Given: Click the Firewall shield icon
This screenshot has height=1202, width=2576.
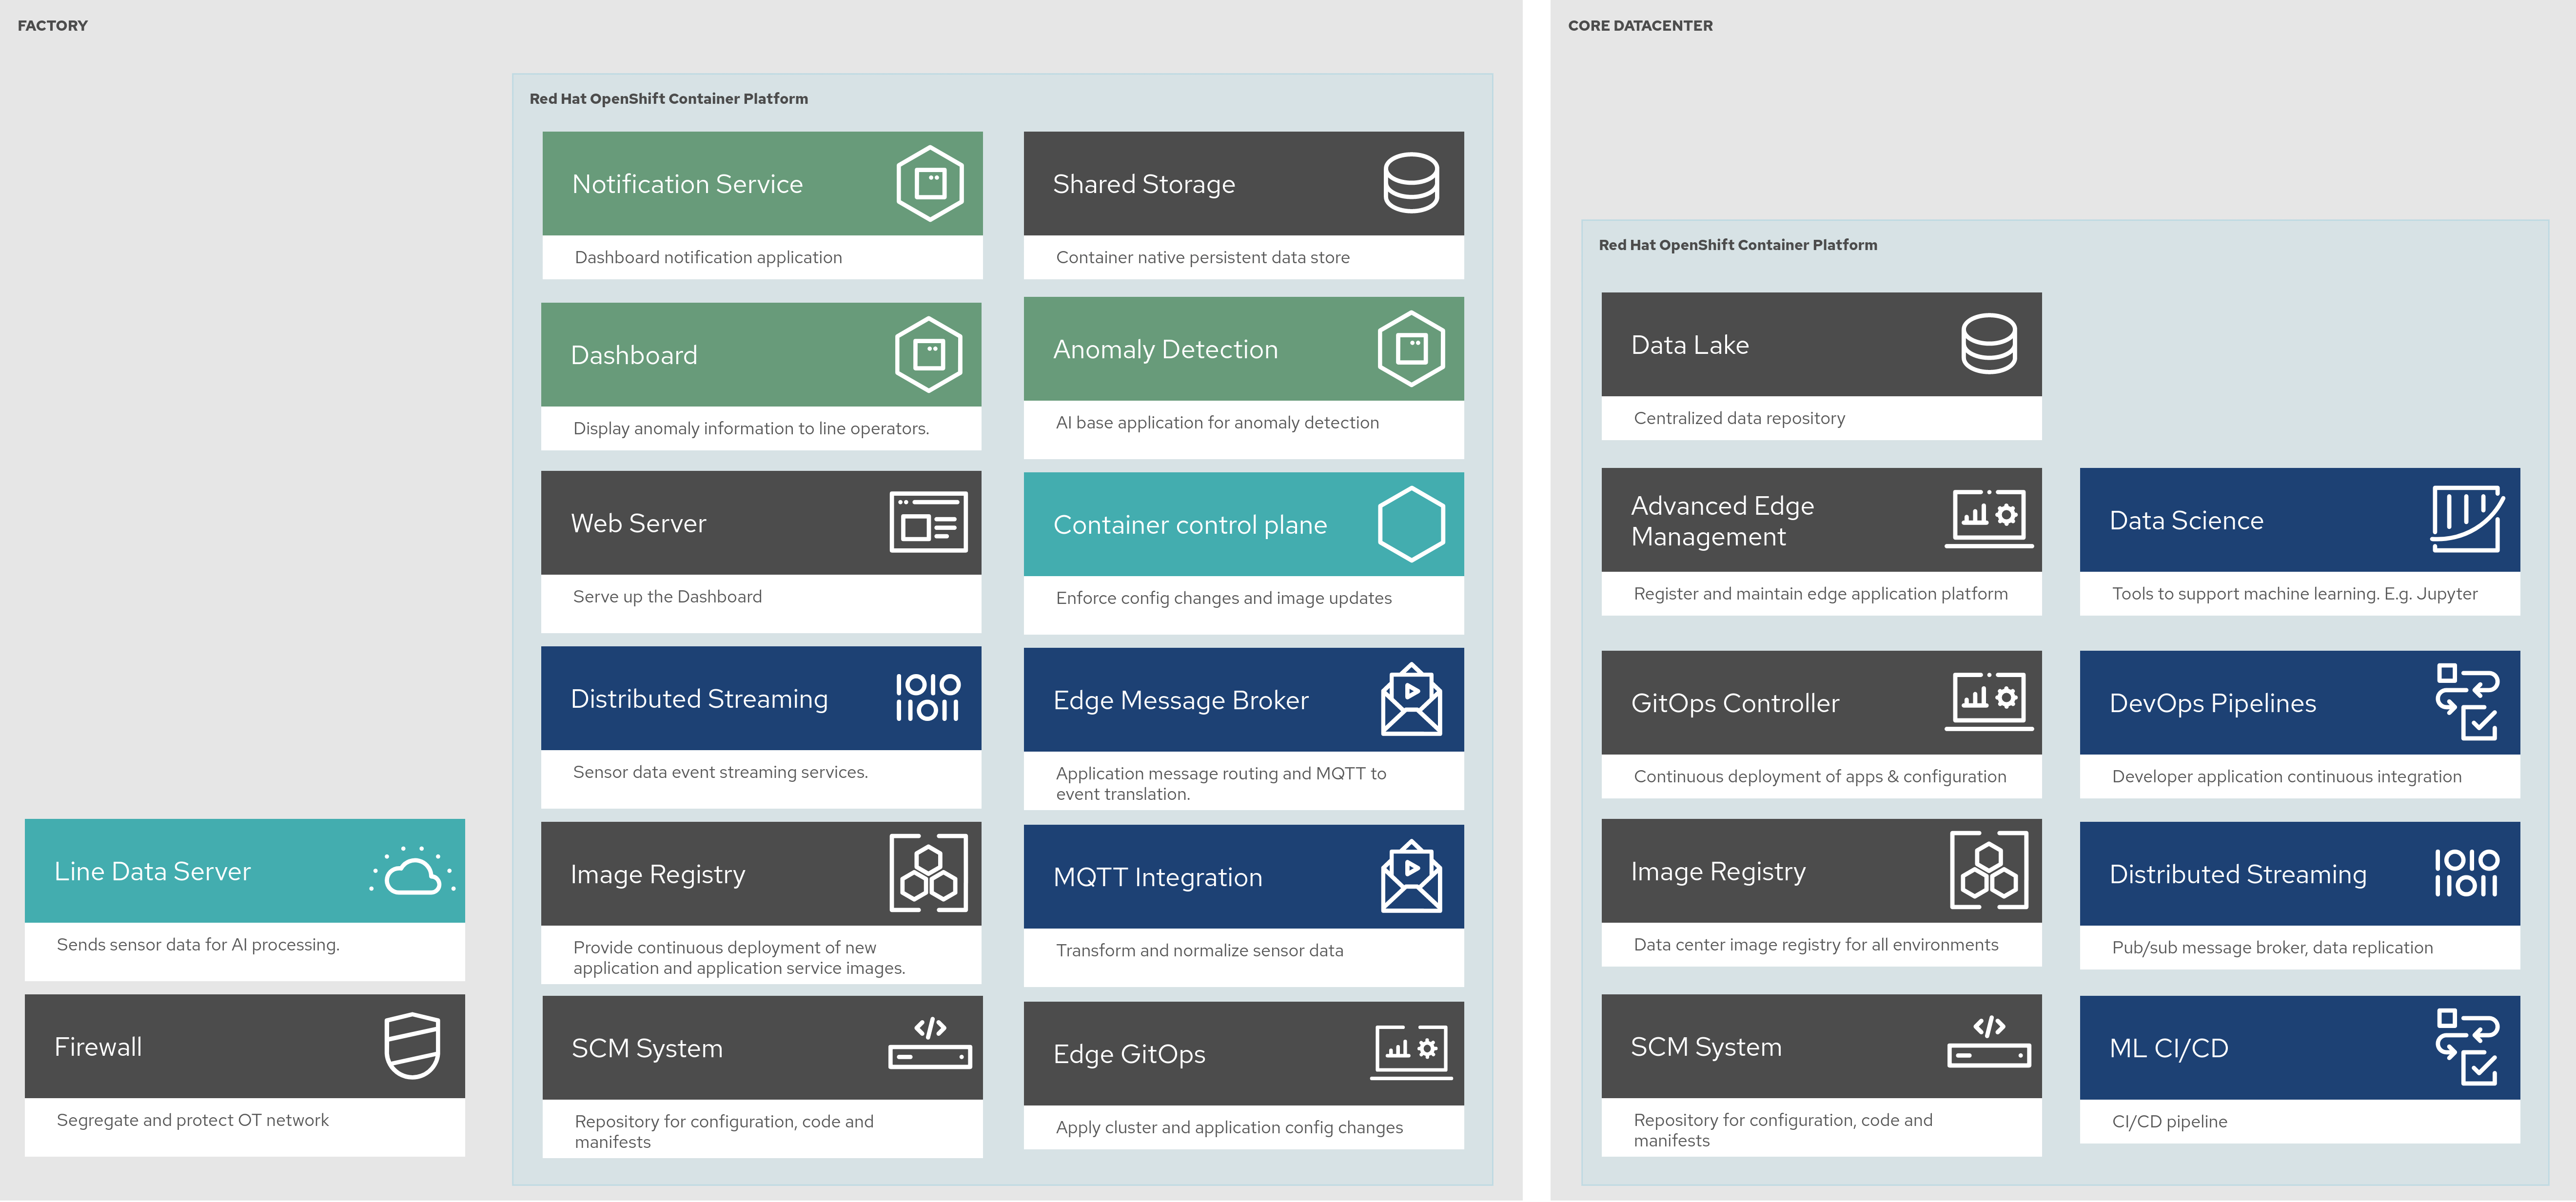Looking at the screenshot, I should pos(412,1046).
